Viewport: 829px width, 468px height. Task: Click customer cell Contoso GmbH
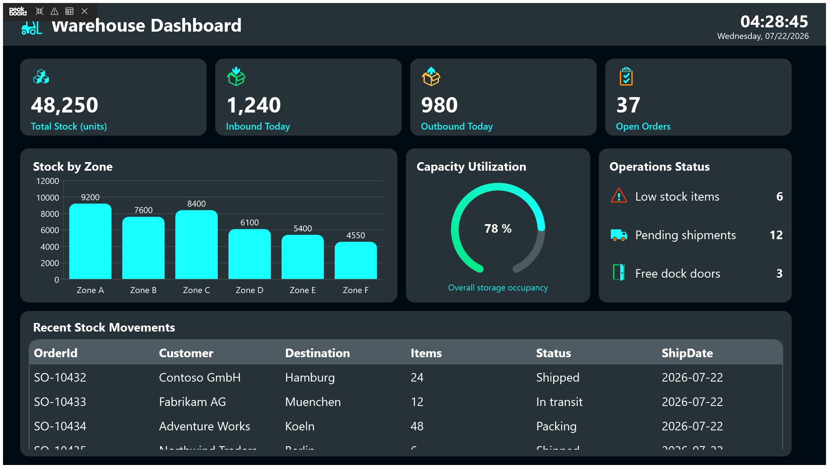pos(200,378)
